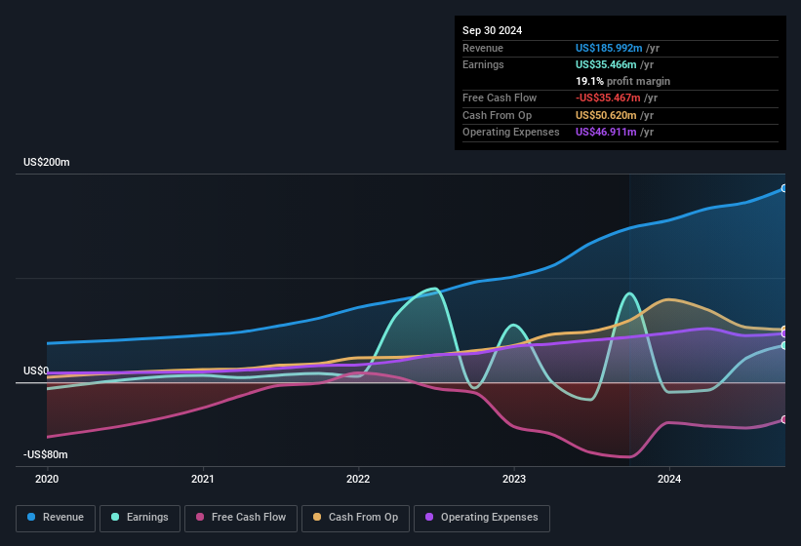Toggle the Revenue series legend button
The height and width of the screenshot is (546, 801).
pos(56,518)
